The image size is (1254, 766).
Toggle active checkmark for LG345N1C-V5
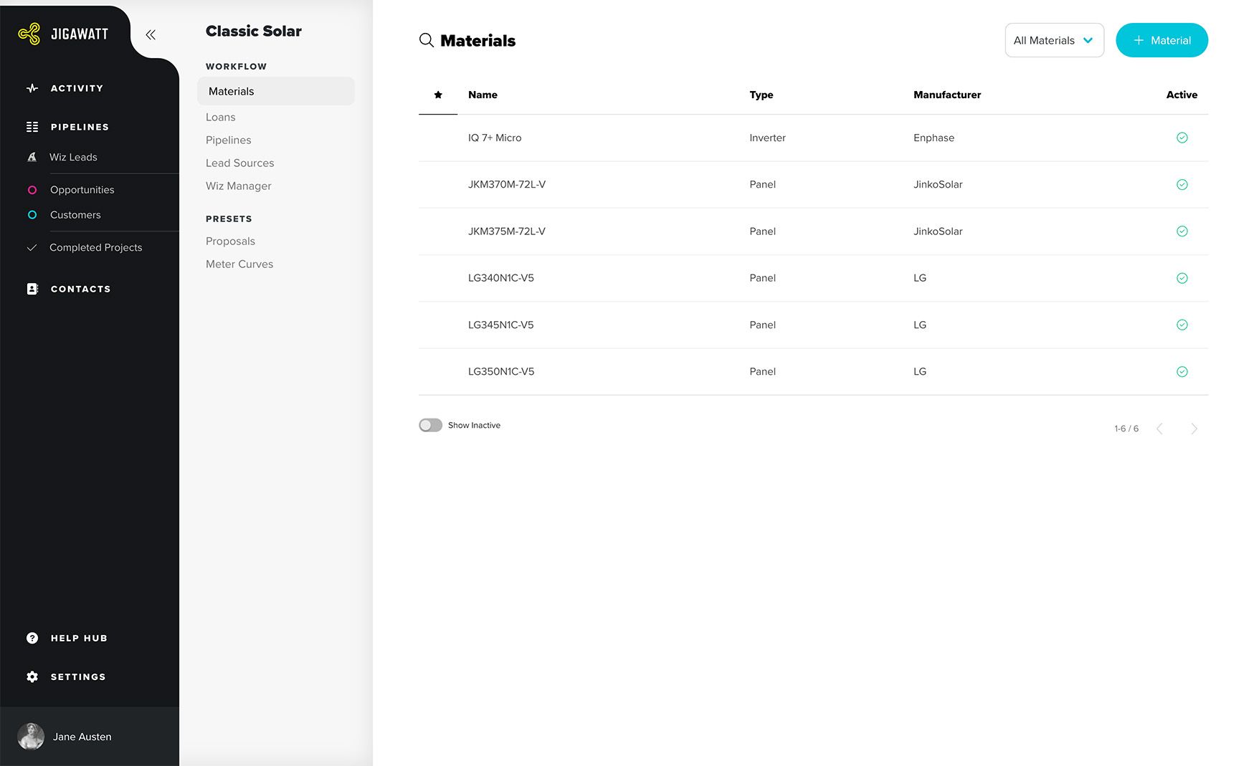(x=1182, y=325)
